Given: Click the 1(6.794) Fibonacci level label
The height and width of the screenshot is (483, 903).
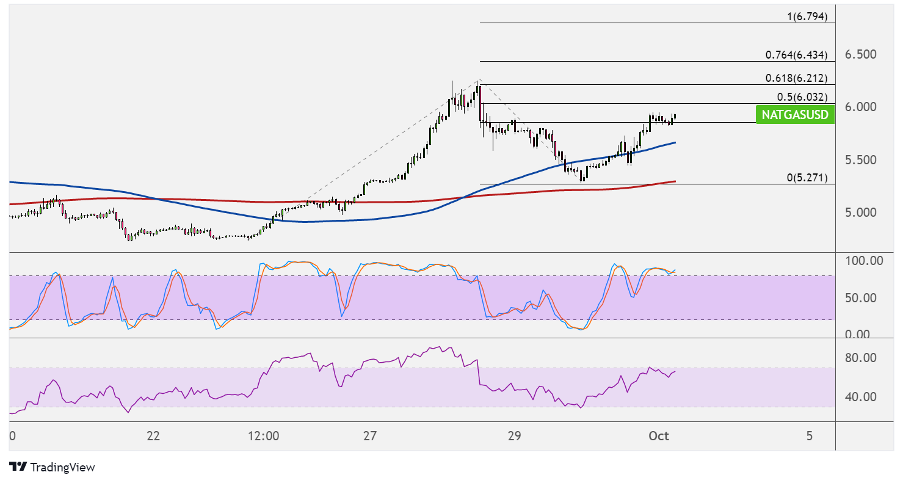Looking at the screenshot, I should tap(807, 17).
